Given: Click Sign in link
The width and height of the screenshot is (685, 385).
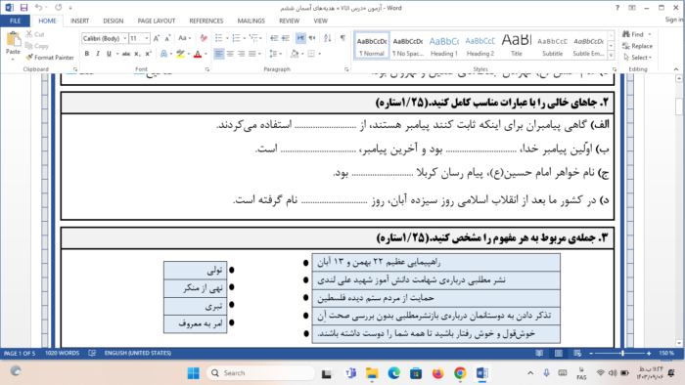Looking at the screenshot, I should click(x=674, y=20).
